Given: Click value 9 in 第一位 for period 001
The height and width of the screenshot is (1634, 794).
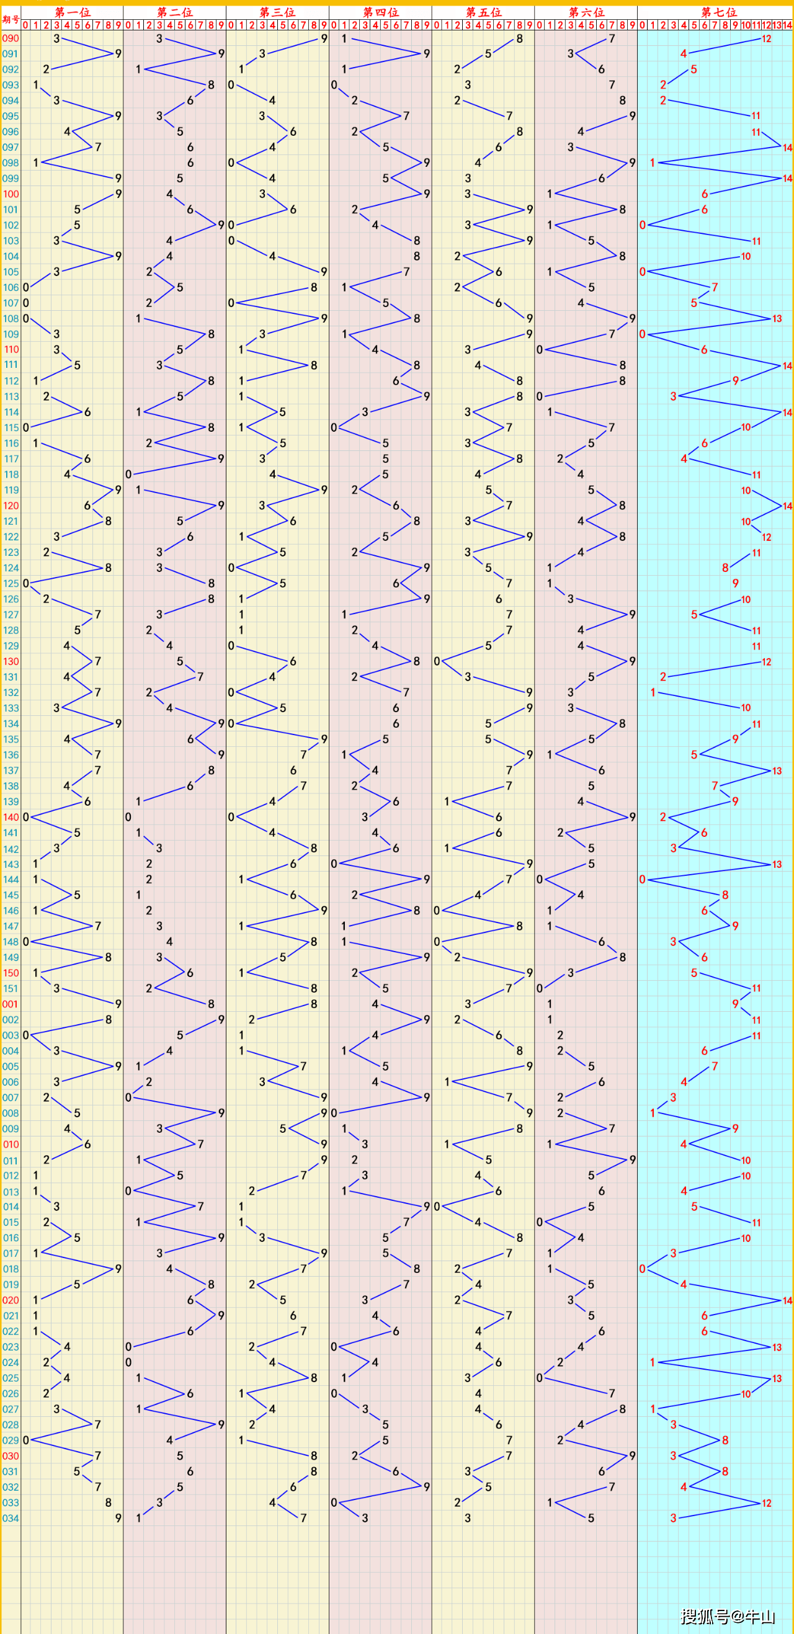Looking at the screenshot, I should (x=118, y=1004).
